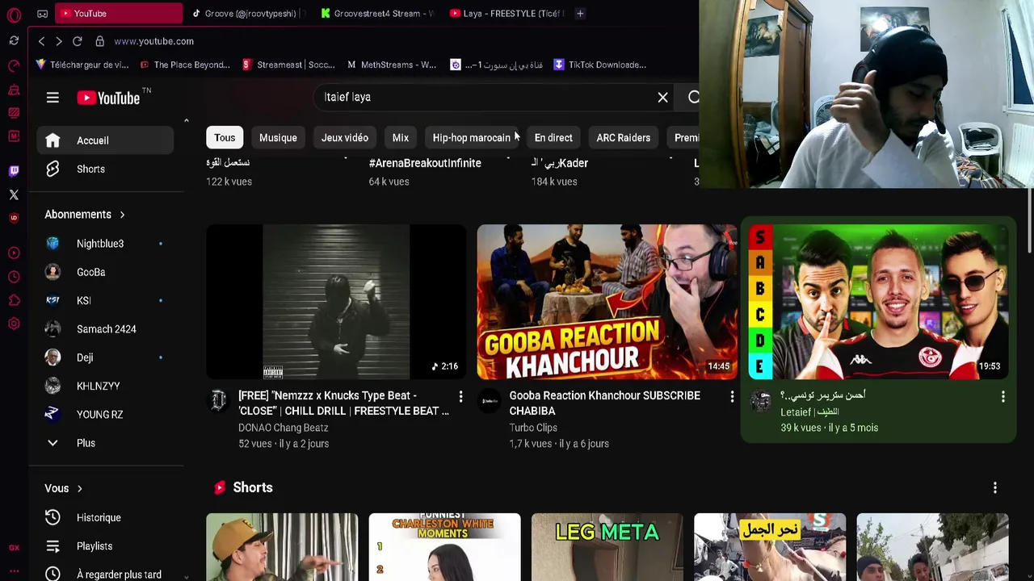The image size is (1034, 581).
Task: Go to Accueil in YouTube sidebar
Action: tap(105, 140)
